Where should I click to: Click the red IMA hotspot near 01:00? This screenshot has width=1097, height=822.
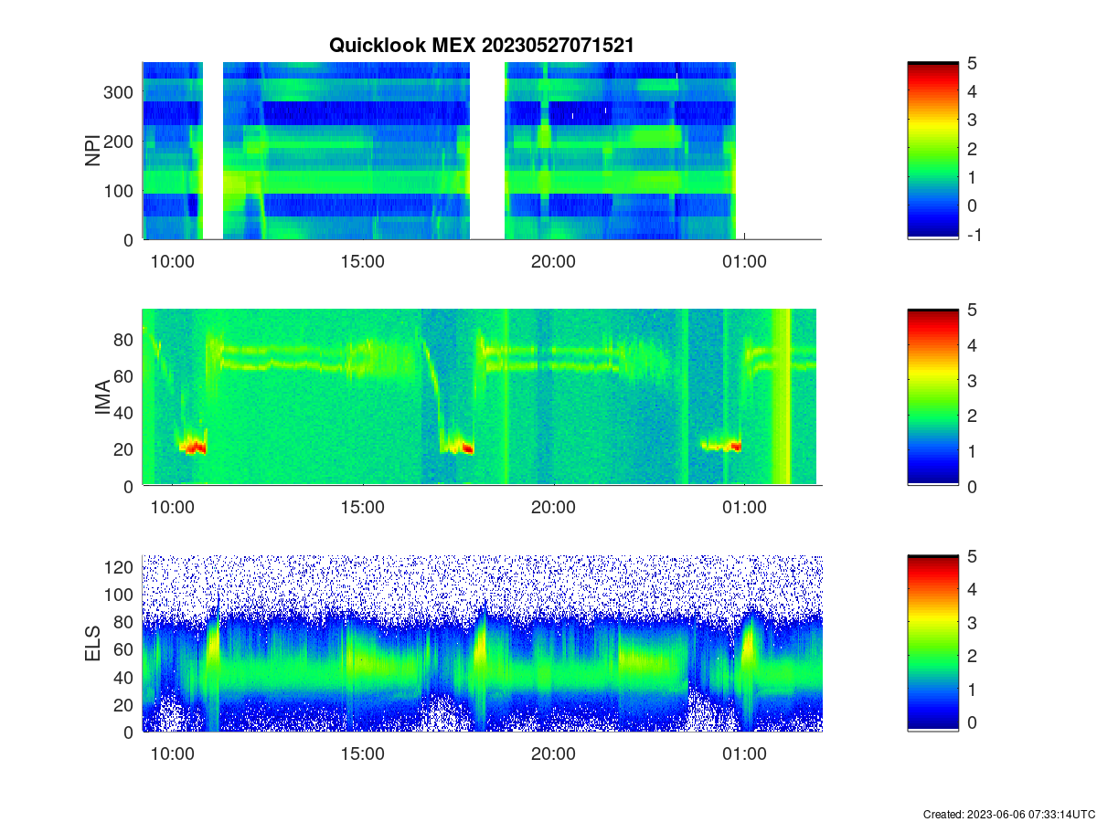(x=735, y=447)
